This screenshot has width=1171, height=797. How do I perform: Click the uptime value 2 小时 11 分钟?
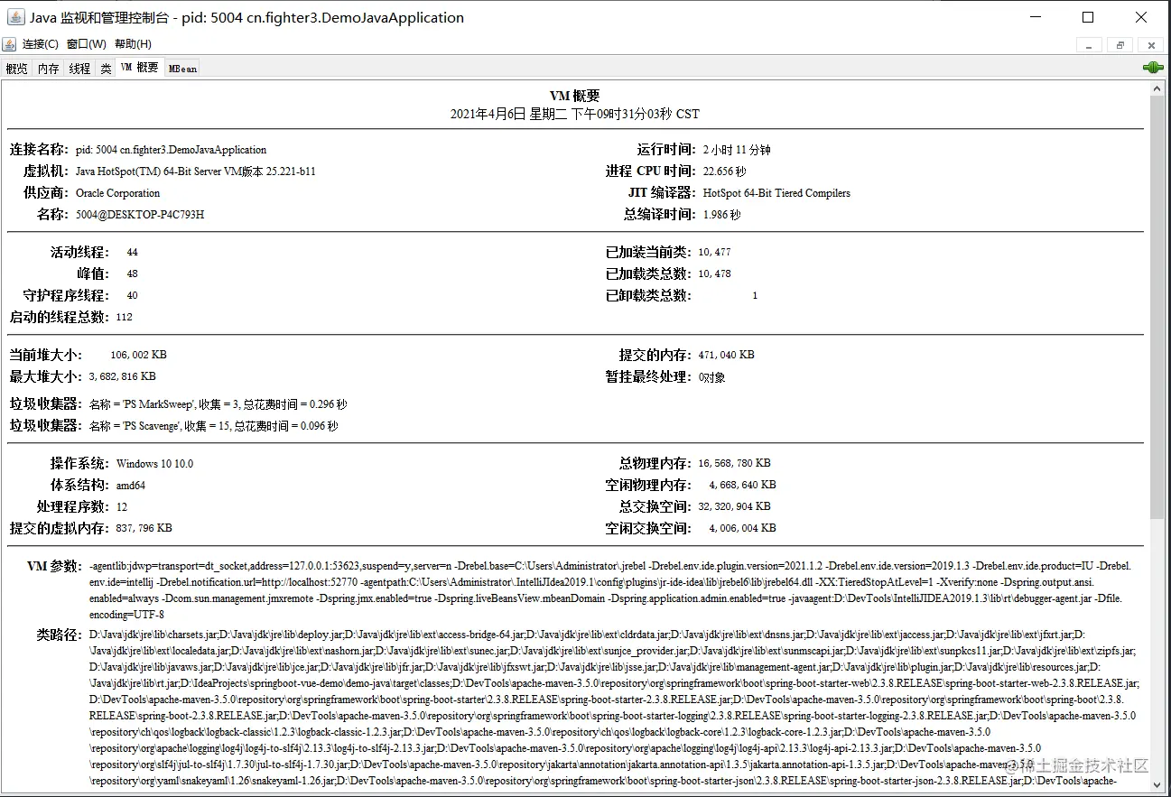(737, 150)
